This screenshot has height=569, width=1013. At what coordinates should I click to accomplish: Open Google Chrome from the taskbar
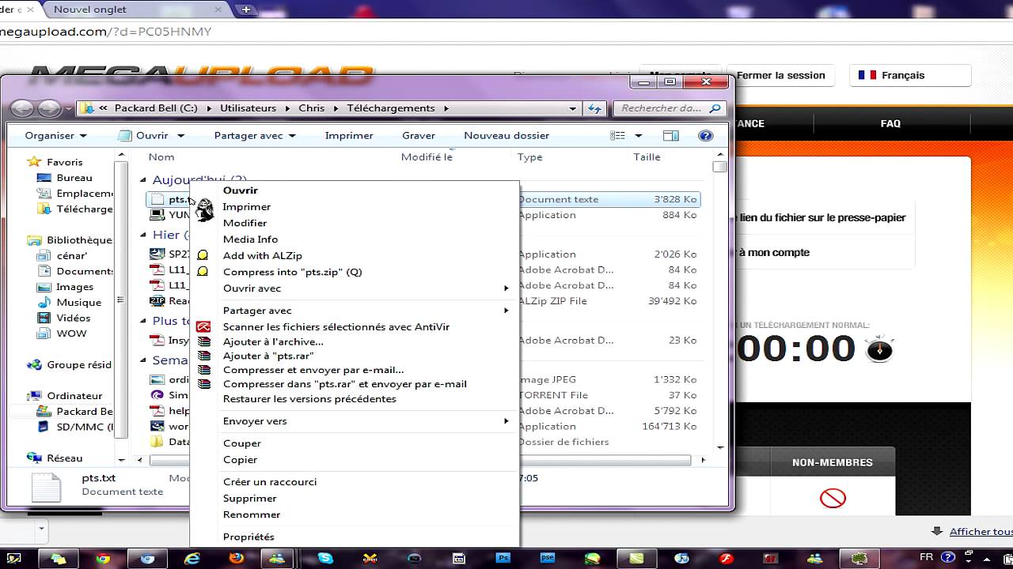coord(103,558)
